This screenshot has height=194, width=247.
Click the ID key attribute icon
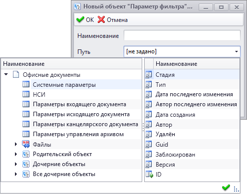pyautogui.click(x=149, y=175)
